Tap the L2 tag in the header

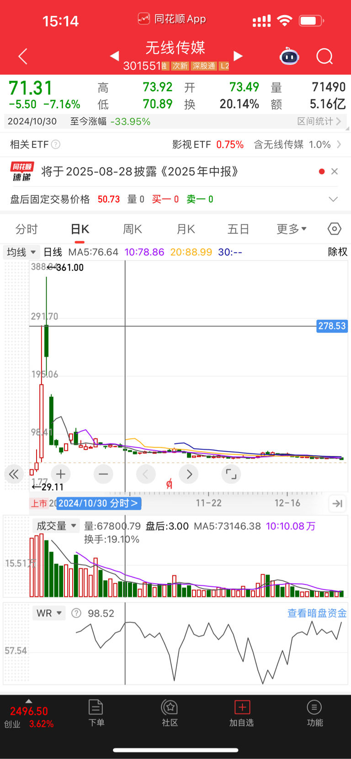(224, 66)
